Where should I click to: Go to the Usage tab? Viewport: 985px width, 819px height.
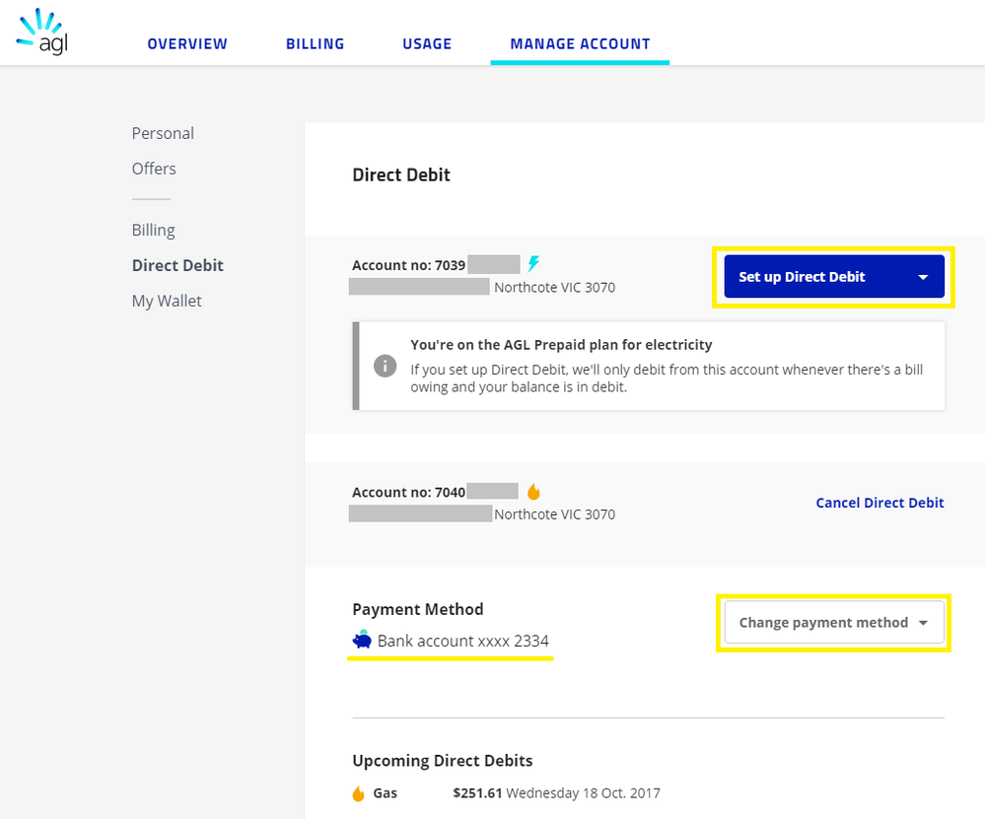pos(427,44)
